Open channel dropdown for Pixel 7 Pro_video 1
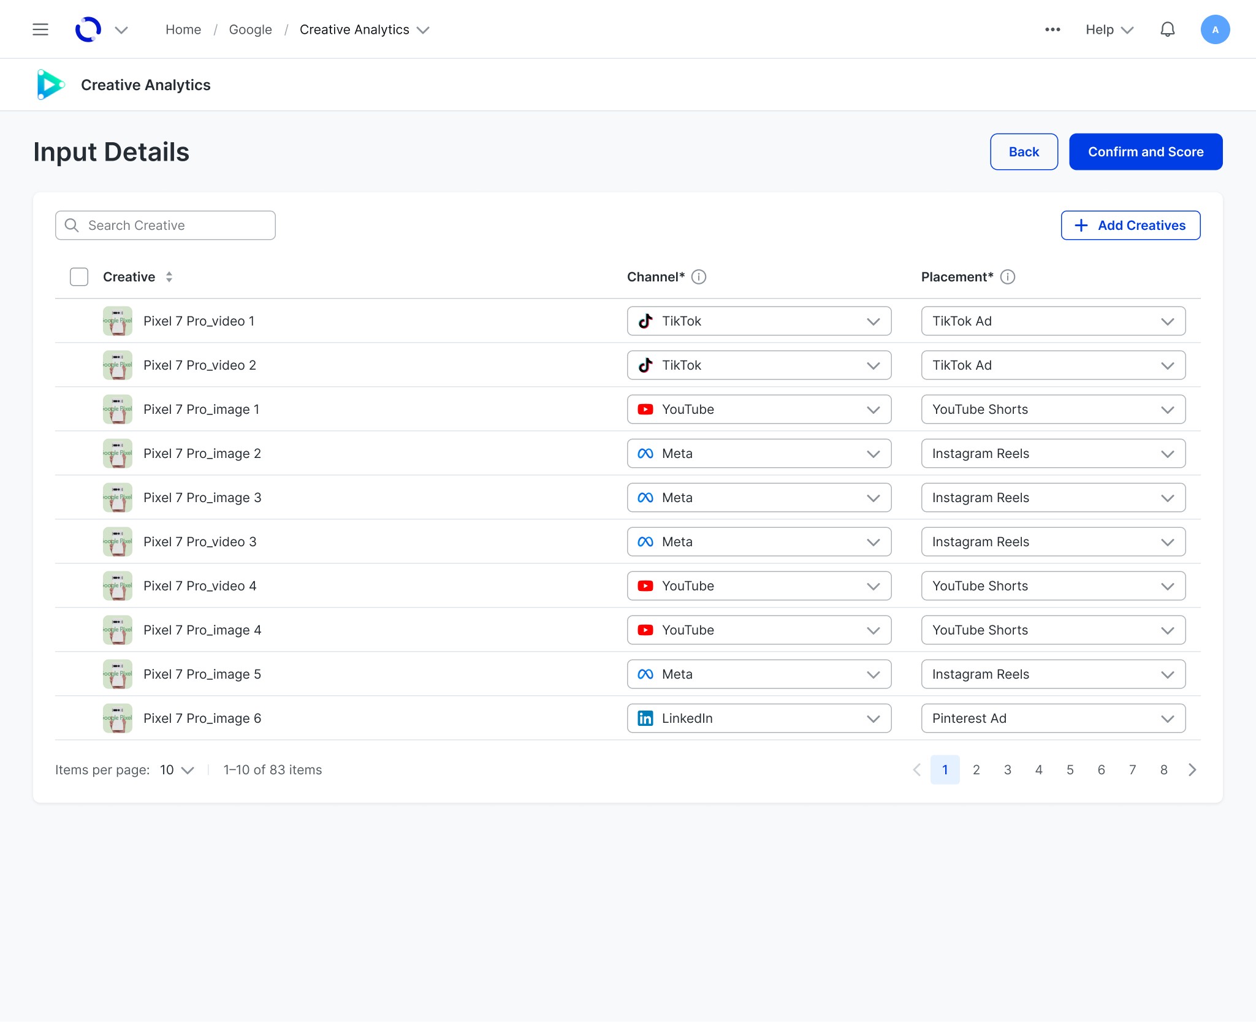 (x=759, y=321)
